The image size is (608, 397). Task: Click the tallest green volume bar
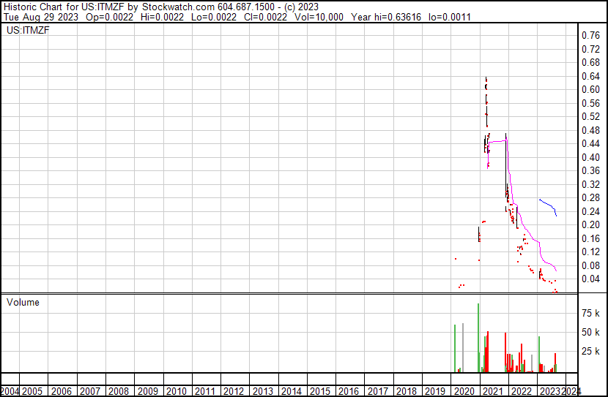click(478, 338)
